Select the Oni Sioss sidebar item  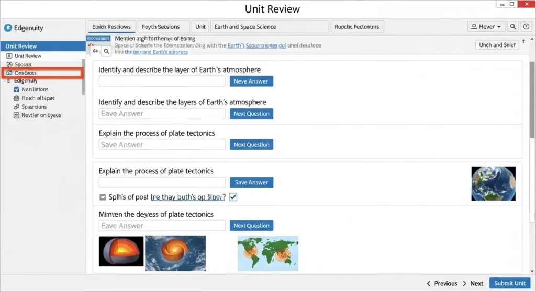point(42,73)
